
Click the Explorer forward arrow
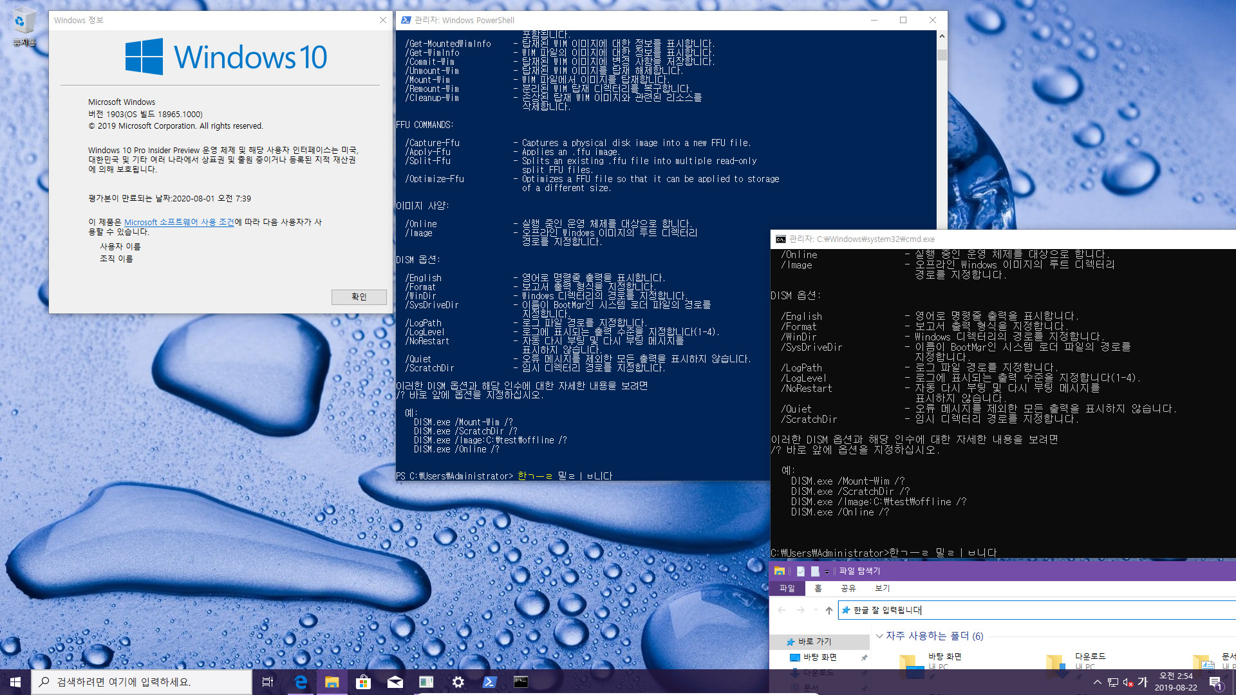tap(800, 610)
